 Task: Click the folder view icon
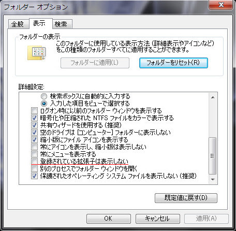tap(37, 53)
